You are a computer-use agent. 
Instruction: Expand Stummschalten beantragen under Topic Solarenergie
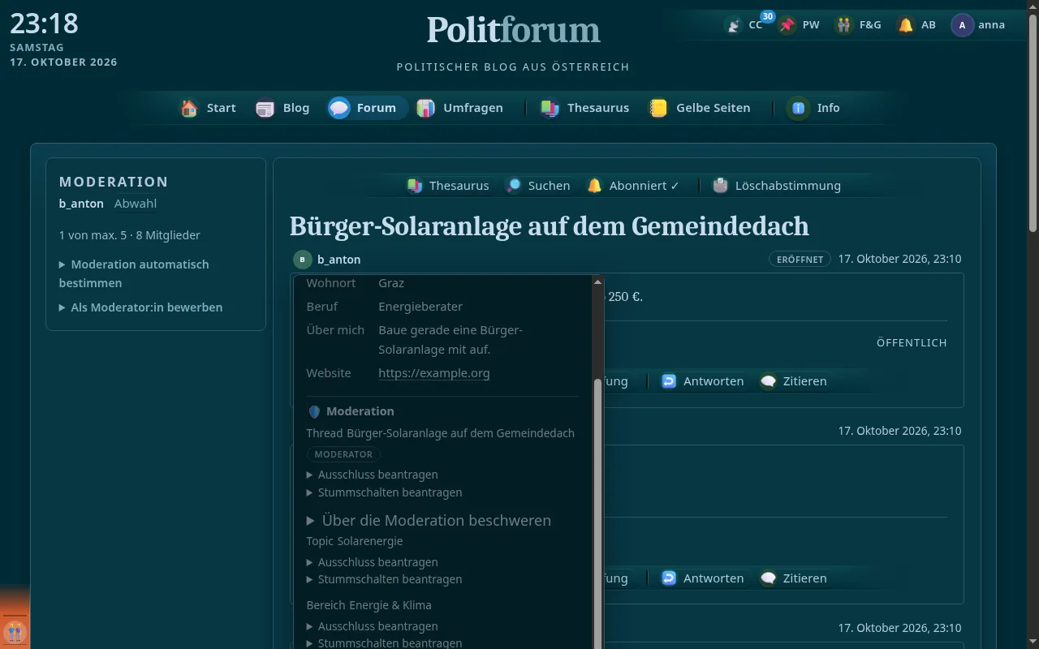384,579
